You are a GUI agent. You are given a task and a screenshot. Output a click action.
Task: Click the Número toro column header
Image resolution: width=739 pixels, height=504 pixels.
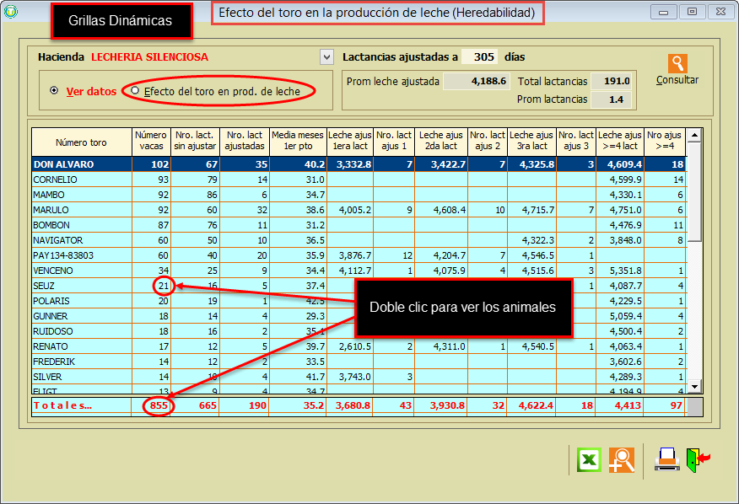[x=82, y=142]
